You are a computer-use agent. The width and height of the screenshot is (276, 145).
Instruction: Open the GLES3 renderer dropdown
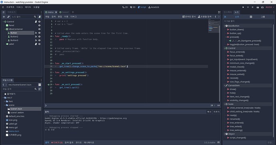pyautogui.click(x=270, y=7)
